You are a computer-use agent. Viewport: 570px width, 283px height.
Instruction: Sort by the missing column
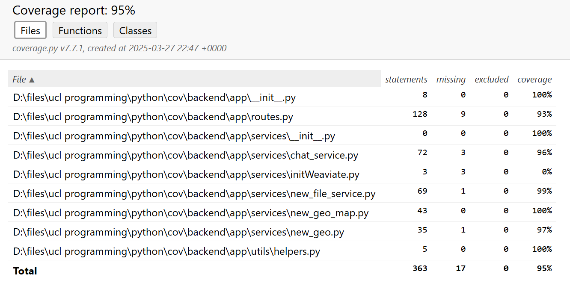(451, 79)
